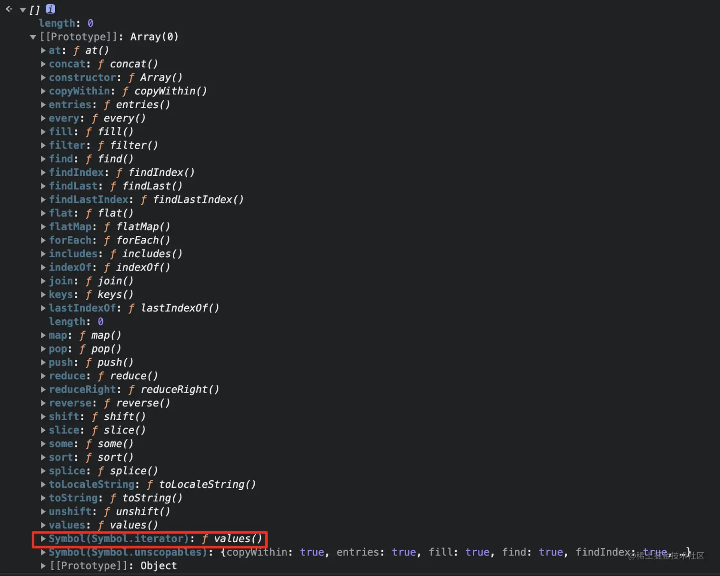The width and height of the screenshot is (720, 576).
Task: Click the copyWithin() function value
Action: point(170,91)
